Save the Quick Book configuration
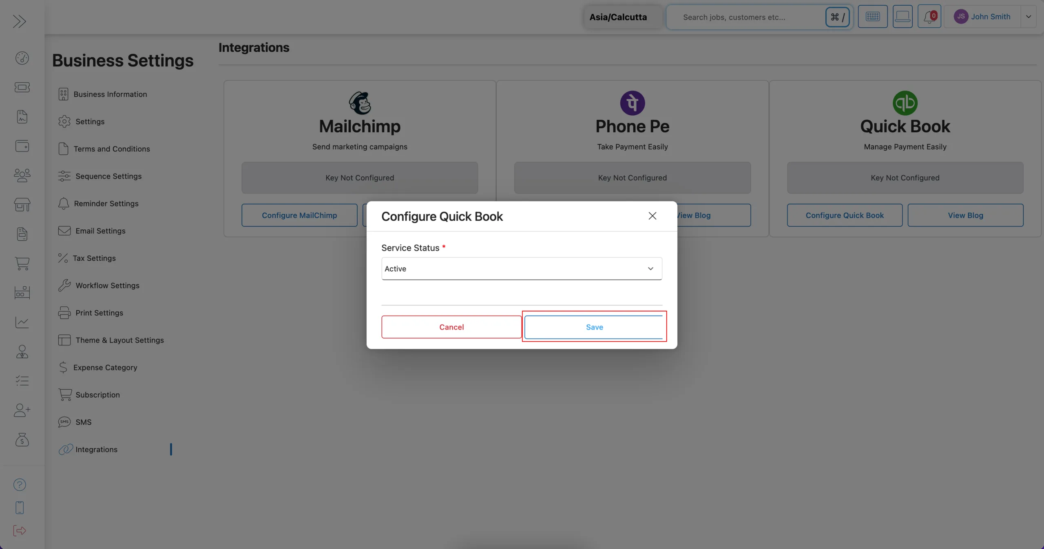 (594, 327)
